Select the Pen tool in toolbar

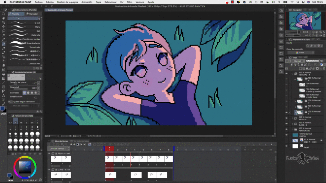tap(3, 44)
